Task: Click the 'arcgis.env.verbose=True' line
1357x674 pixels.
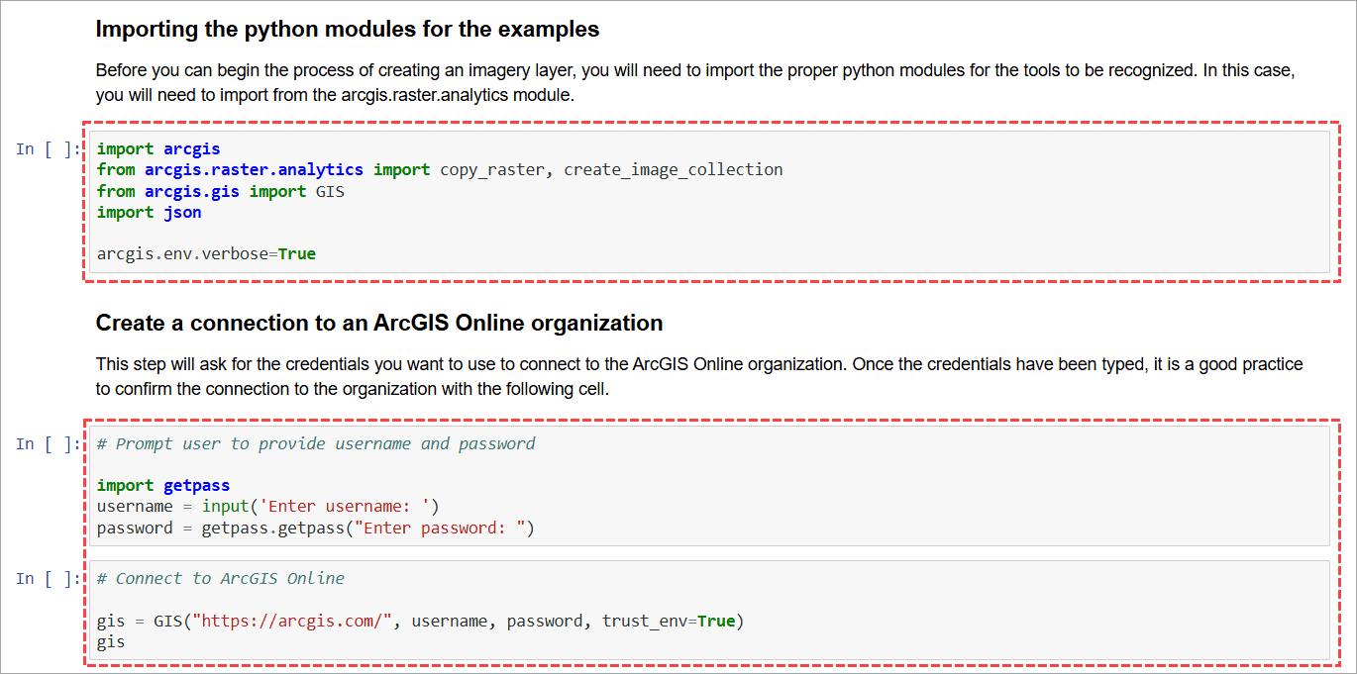Action: 207,252
